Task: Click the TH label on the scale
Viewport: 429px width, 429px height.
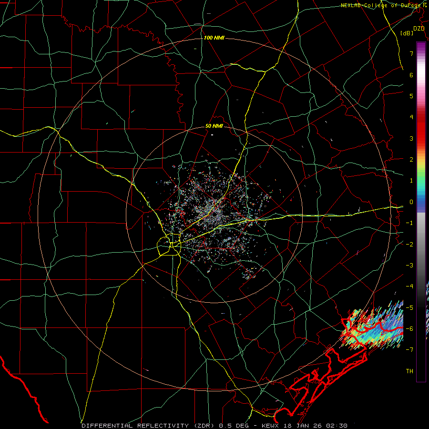Action: pos(409,371)
